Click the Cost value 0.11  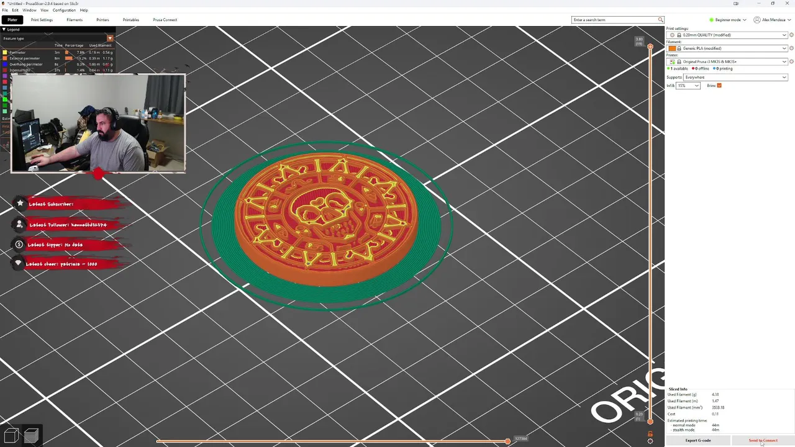[715, 414]
